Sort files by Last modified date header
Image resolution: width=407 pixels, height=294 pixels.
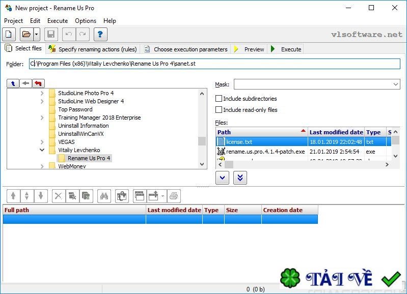point(336,132)
